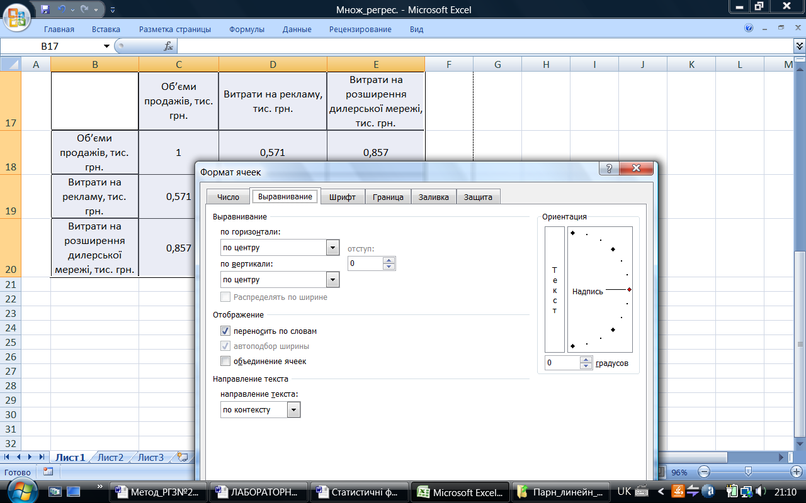Click the Redo arrow icon
806x503 pixels.
(84, 9)
